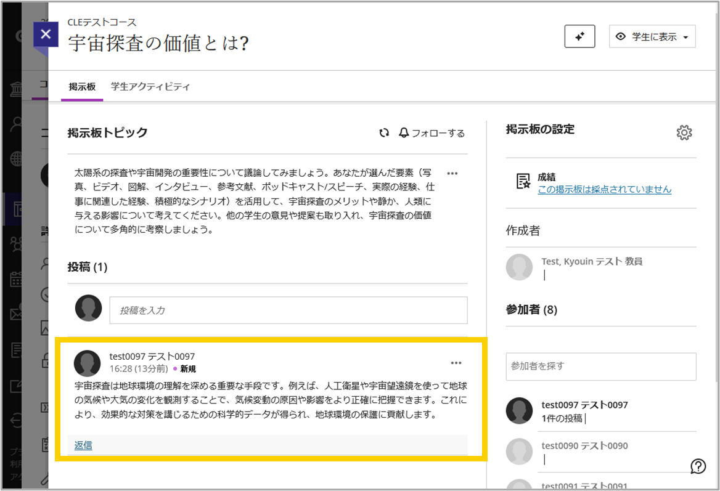Open topic description three-dot menu
Screen dimensions: 720x491
point(452,174)
